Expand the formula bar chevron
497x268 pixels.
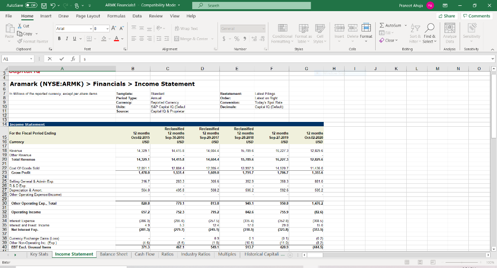[x=493, y=59]
